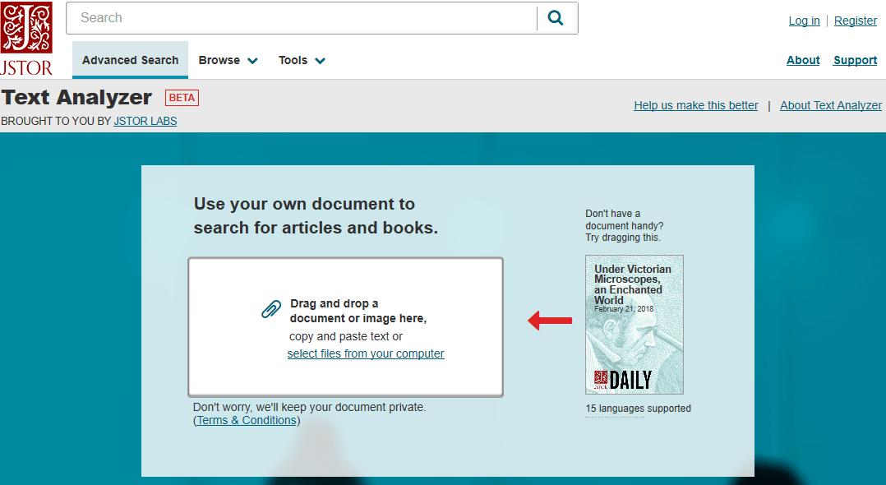The width and height of the screenshot is (886, 485).
Task: Open Help us make this better link
Action: point(696,105)
